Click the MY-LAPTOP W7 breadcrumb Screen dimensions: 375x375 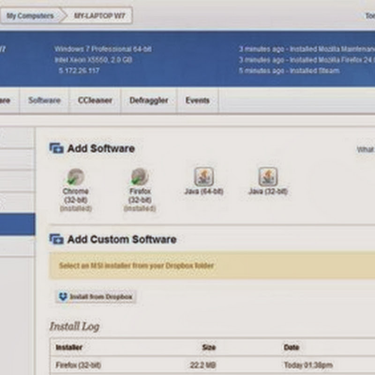coord(100,16)
